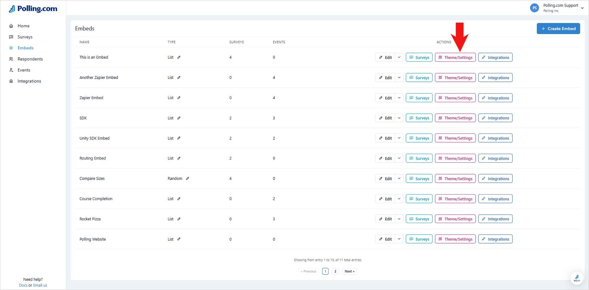Expand Edit dropdown arrow for Unity SDK Embed
The width and height of the screenshot is (589, 290).
(399, 138)
